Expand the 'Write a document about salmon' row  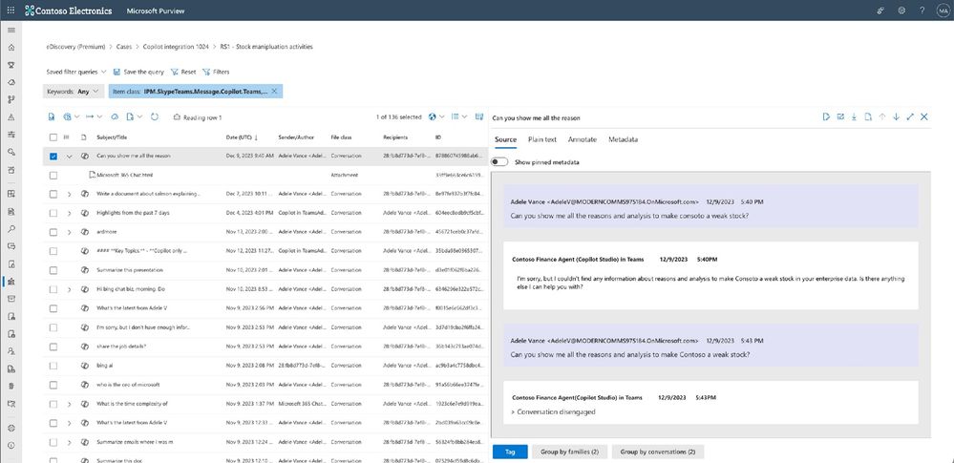point(69,194)
